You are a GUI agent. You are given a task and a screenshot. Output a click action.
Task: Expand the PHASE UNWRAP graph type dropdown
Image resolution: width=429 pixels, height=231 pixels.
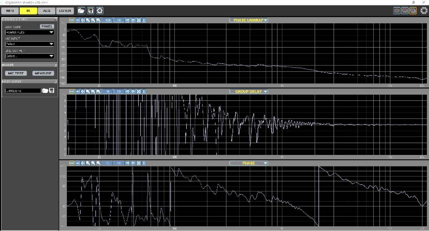click(x=249, y=20)
